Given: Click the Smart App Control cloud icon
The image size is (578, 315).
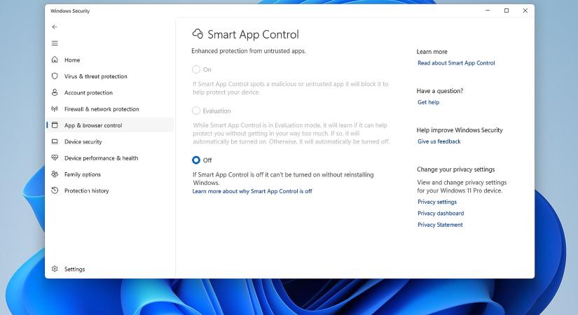Looking at the screenshot, I should coord(198,34).
